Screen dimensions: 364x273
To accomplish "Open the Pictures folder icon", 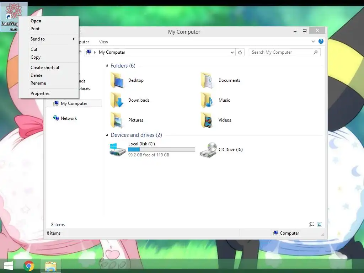I will coord(117,120).
